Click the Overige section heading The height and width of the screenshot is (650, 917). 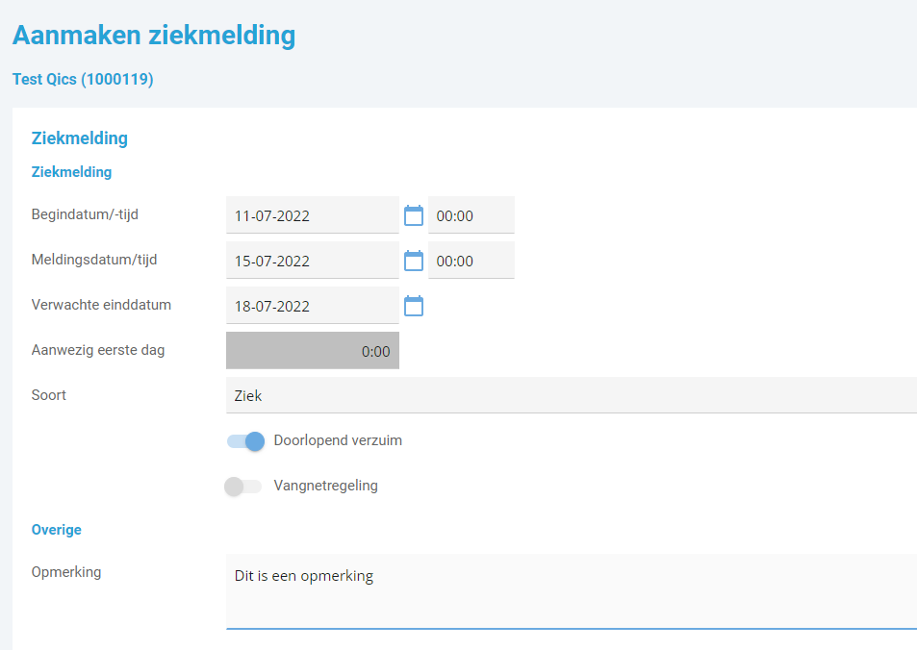pyautogui.click(x=56, y=530)
